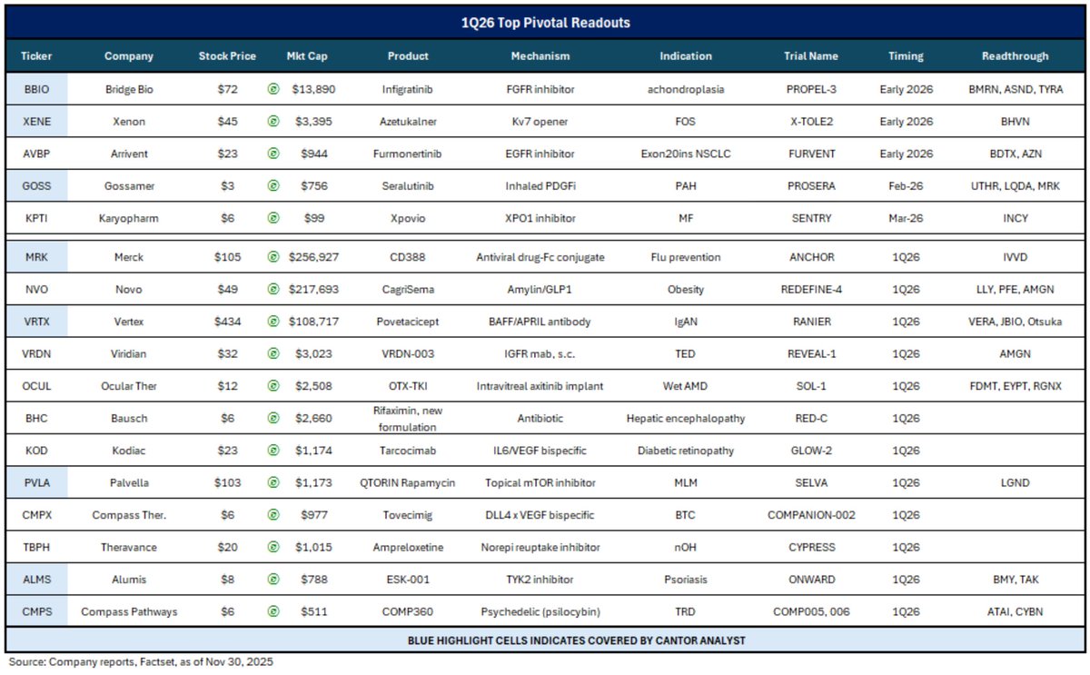This screenshot has height=675, width=1090.
Task: Click the QTORIN Rapamycin product cell
Action: pos(408,482)
